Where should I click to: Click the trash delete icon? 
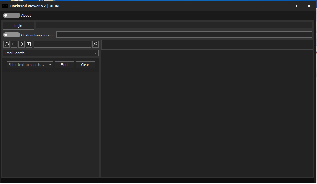click(29, 44)
